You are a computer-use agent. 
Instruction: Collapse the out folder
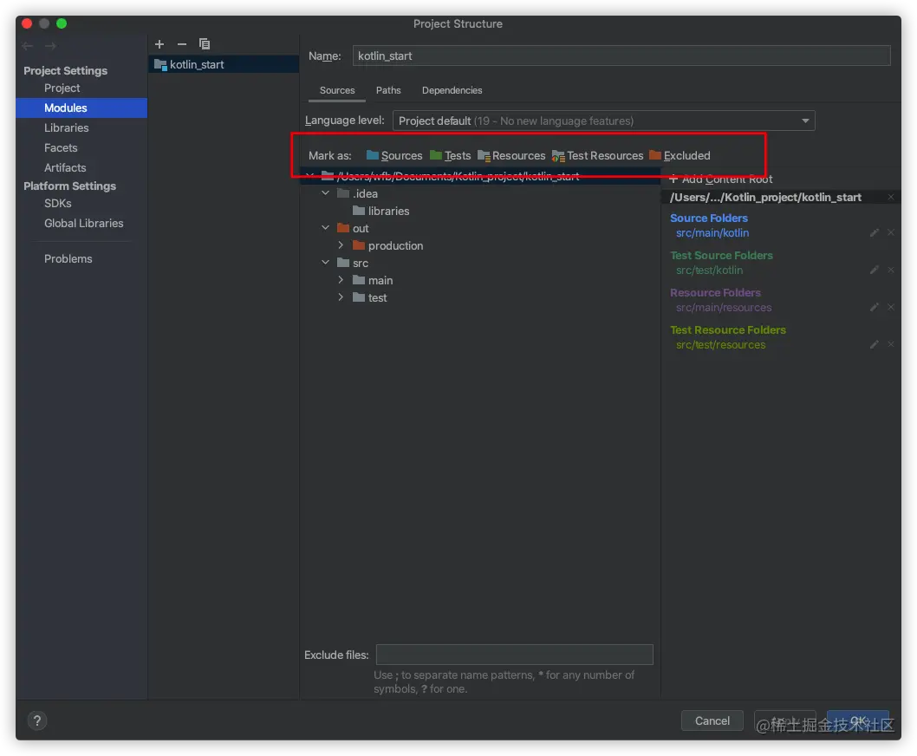(x=325, y=228)
